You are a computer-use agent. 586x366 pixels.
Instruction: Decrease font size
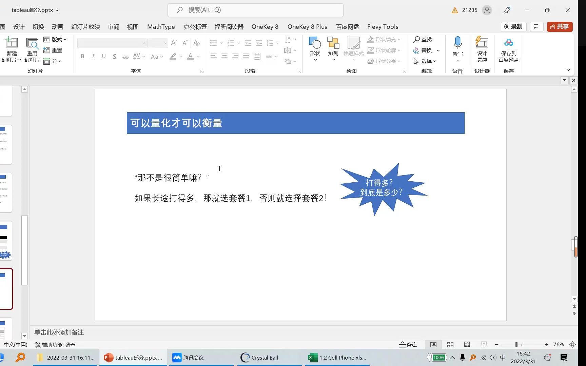tap(185, 43)
